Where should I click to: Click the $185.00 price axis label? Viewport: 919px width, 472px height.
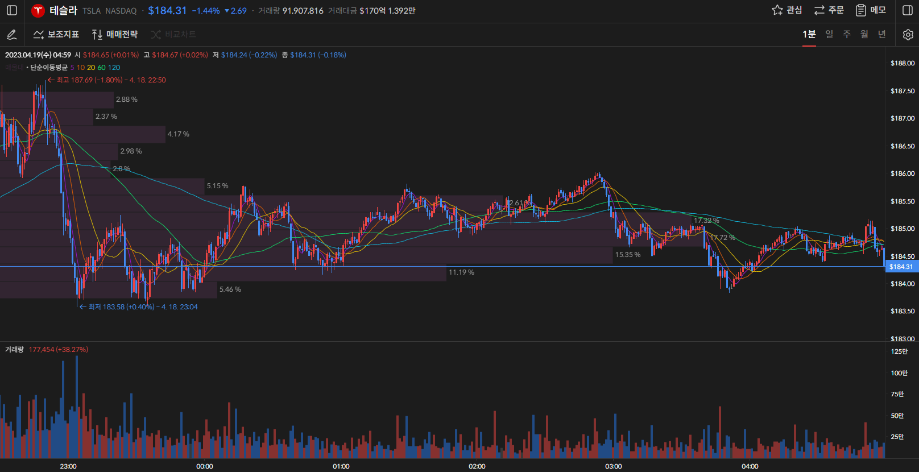point(903,229)
